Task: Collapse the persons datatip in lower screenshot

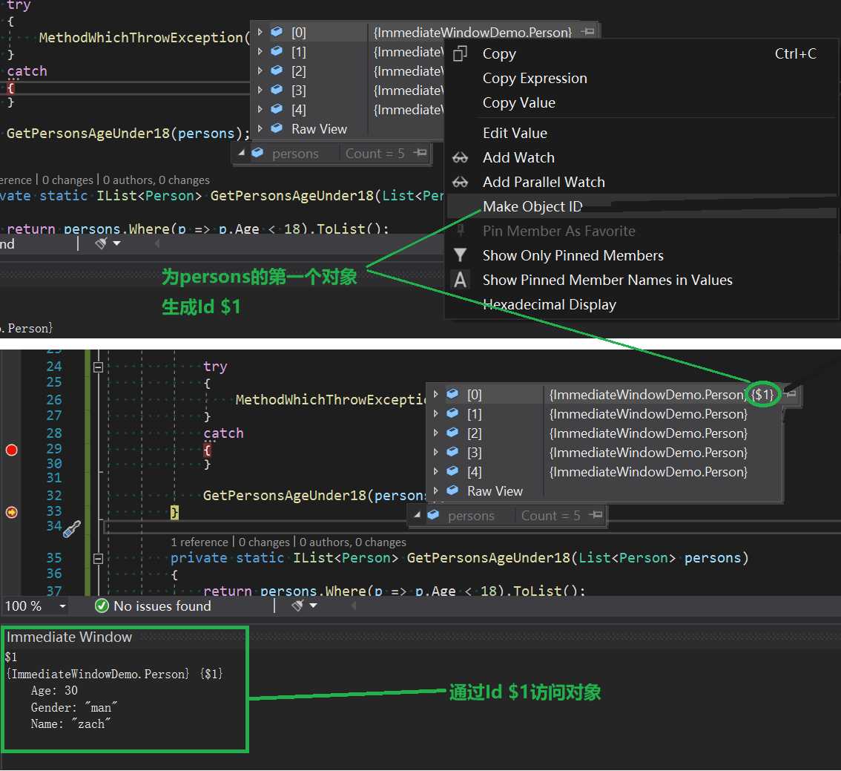Action: [x=418, y=515]
